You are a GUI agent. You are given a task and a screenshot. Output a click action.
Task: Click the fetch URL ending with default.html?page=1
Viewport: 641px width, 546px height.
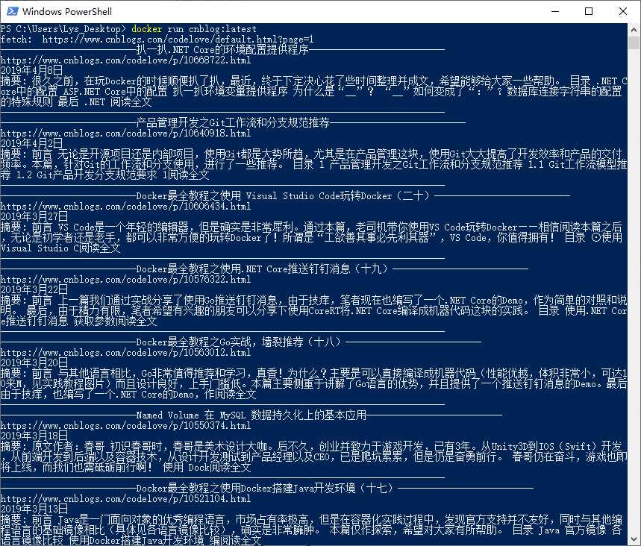pos(178,40)
